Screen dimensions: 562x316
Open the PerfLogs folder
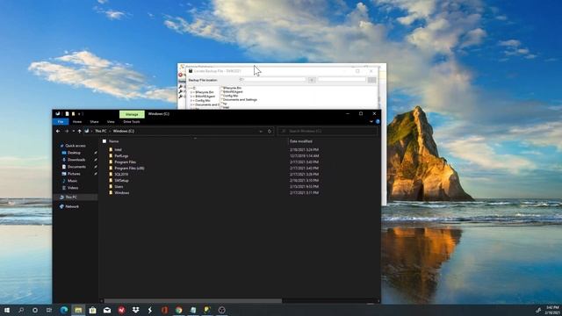tap(121, 156)
